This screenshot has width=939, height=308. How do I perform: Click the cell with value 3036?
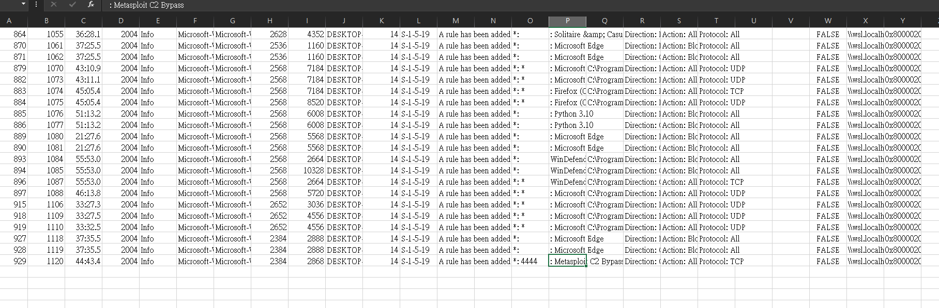tap(307, 204)
